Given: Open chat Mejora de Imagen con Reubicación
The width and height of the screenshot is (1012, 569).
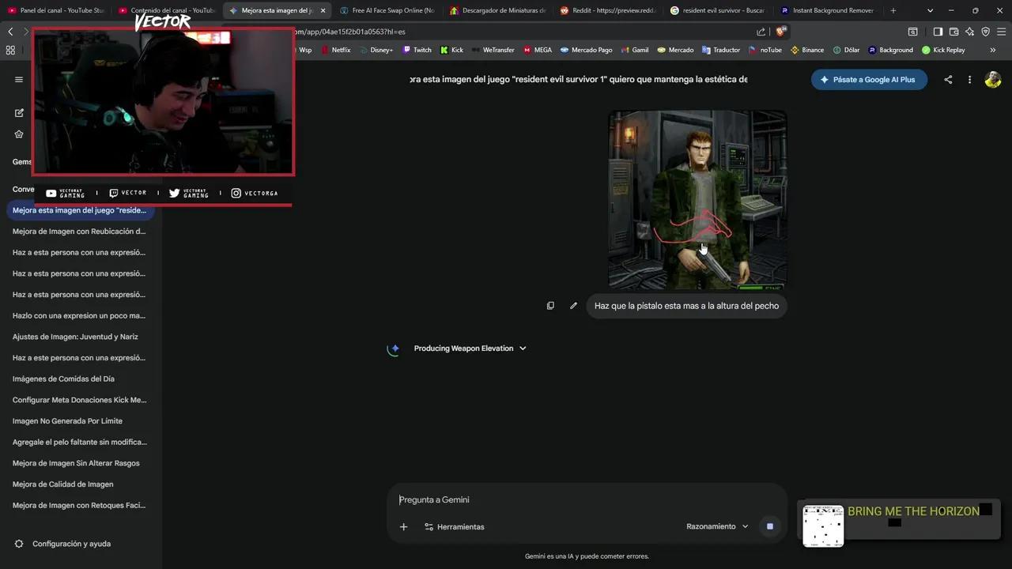Looking at the screenshot, I should pyautogui.click(x=80, y=232).
